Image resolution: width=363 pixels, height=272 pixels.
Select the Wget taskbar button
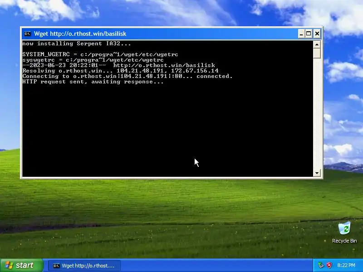(84, 266)
